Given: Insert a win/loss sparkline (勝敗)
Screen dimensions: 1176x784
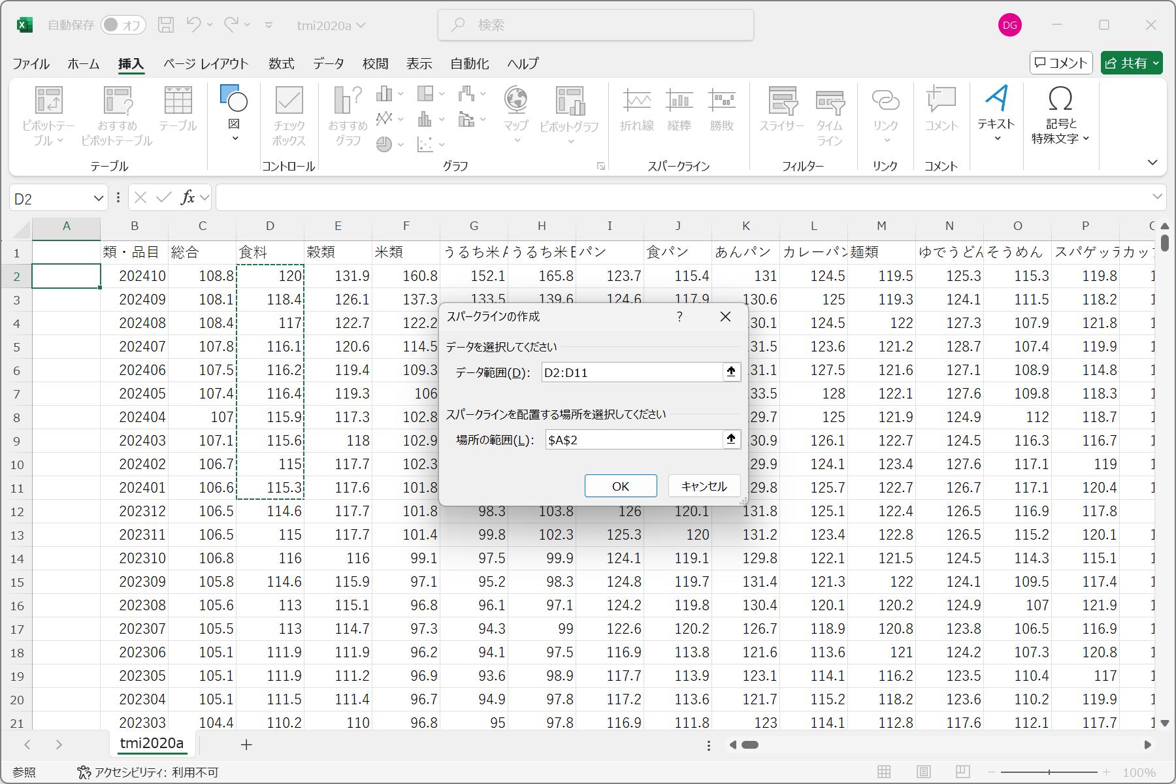Looking at the screenshot, I should 722,110.
